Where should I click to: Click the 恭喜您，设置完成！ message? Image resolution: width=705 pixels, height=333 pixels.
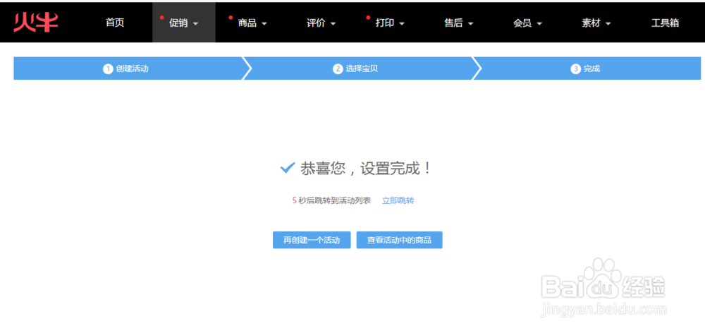point(366,169)
